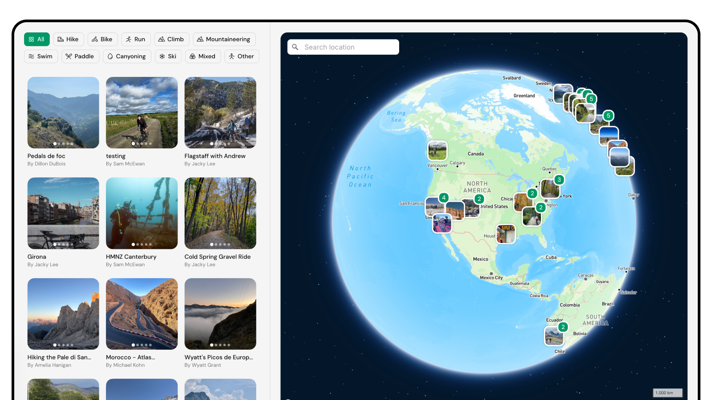
Task: Open the Wyatt's Picos de Europa photo
Action: pos(220,314)
